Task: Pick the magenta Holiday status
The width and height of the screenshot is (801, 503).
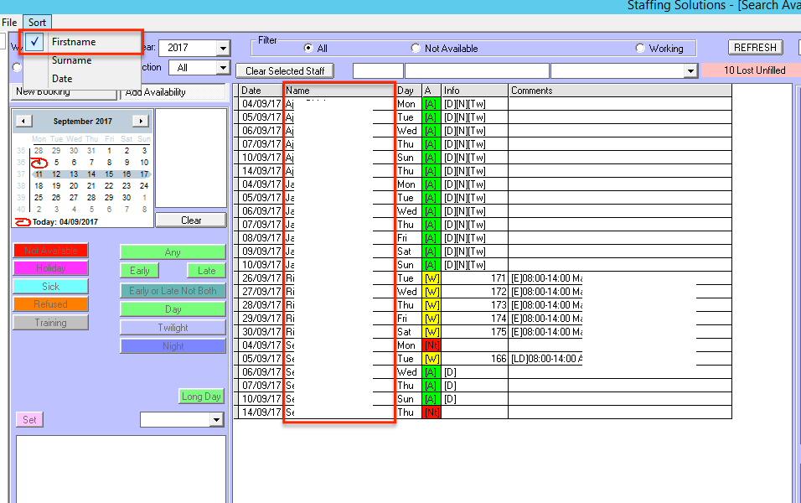Action: (x=50, y=269)
